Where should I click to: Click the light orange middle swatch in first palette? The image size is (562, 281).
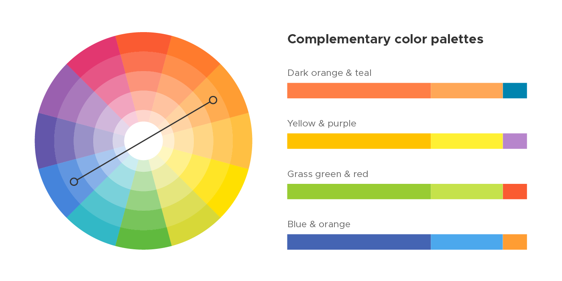click(467, 91)
